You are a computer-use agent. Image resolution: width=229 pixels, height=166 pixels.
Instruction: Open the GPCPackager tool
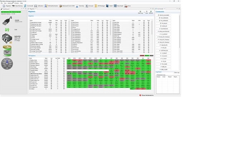pos(99,6)
